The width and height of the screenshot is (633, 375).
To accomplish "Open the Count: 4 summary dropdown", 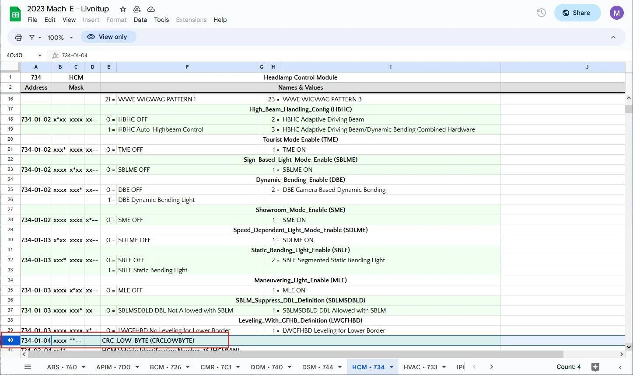I will [569, 367].
